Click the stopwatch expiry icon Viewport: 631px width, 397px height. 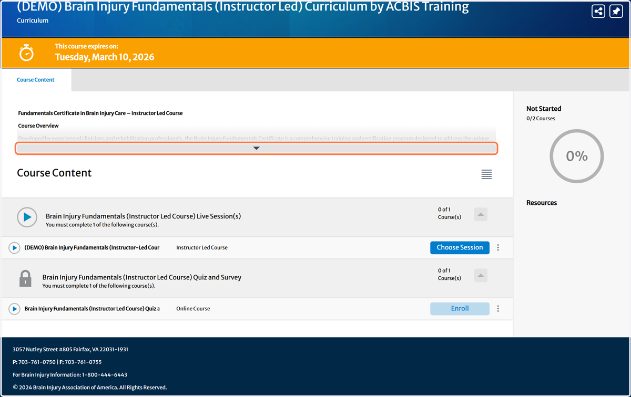click(26, 53)
